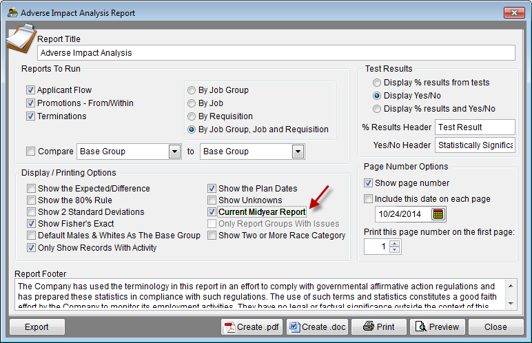Viewport: 532px width, 343px height.
Task: Check Show Two or More Race Category
Action: (212, 235)
